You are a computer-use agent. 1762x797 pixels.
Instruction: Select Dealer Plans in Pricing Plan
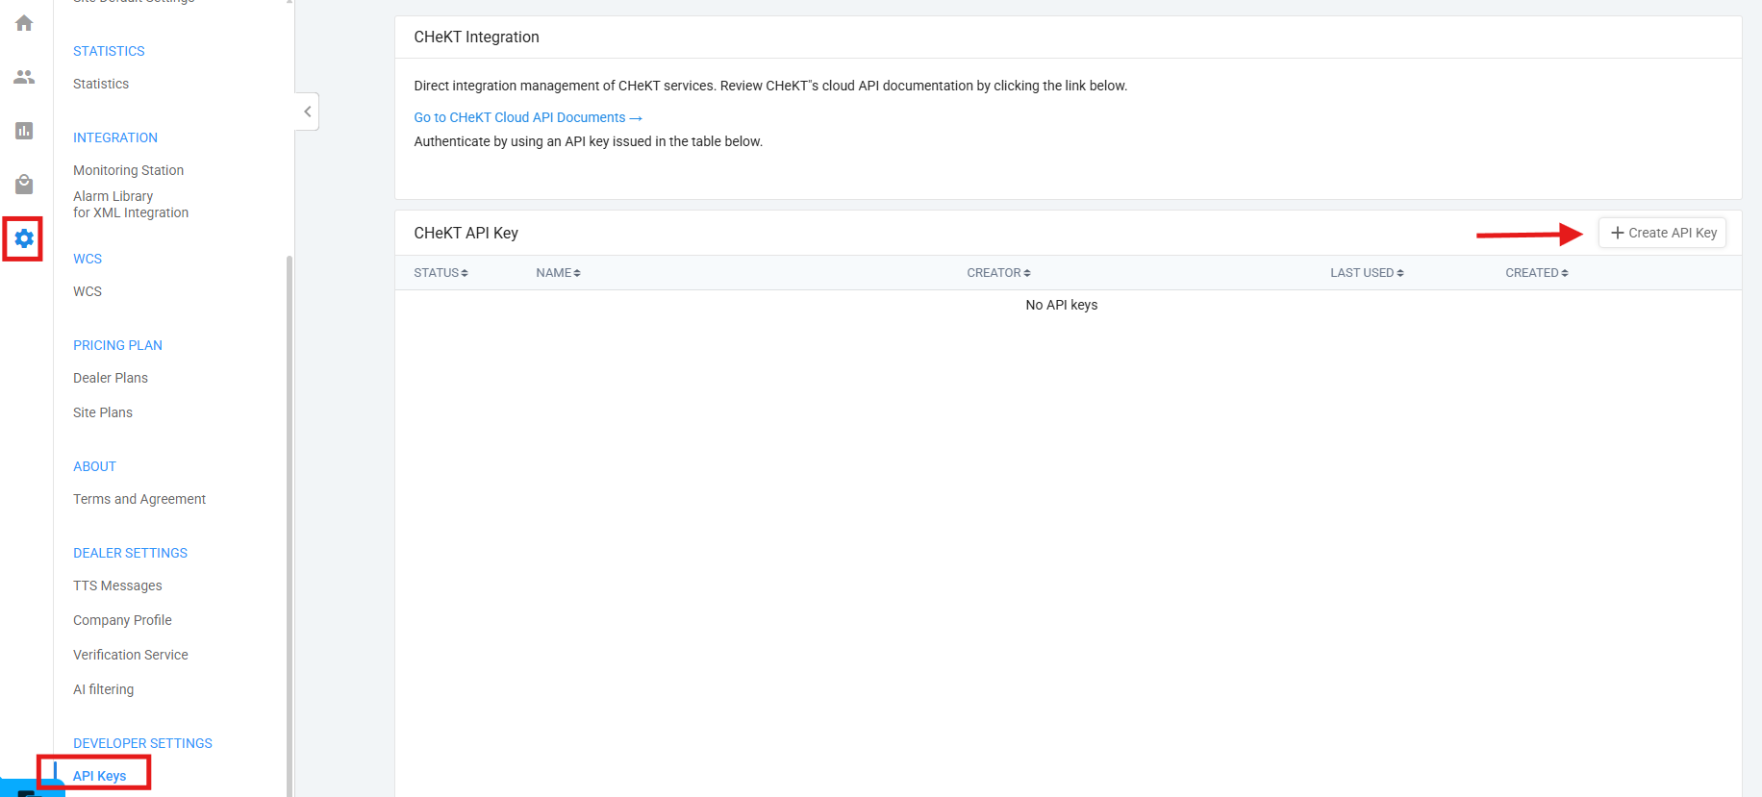coord(111,378)
